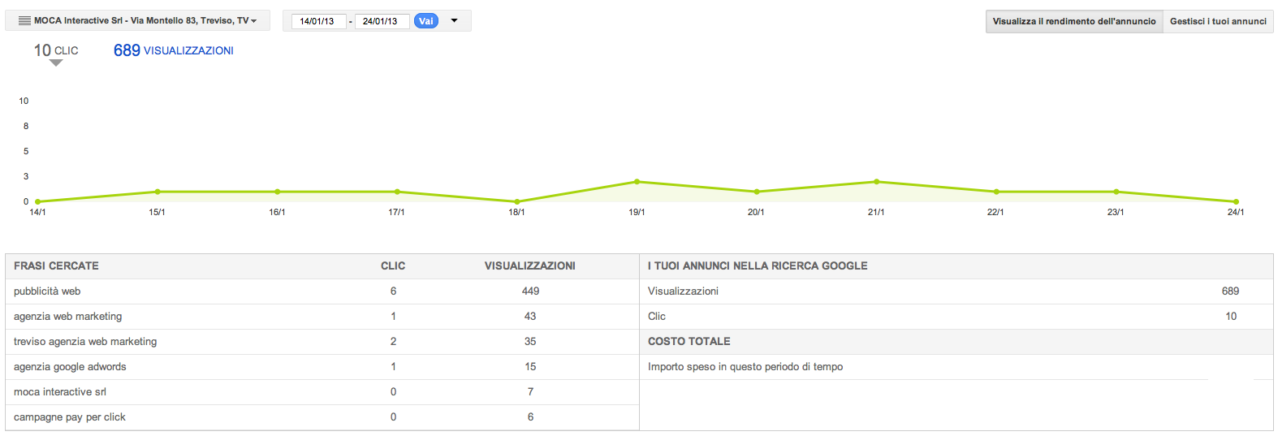Click the chart data point for 18/1
Viewport: 1278px width, 436px height.
coord(517,201)
